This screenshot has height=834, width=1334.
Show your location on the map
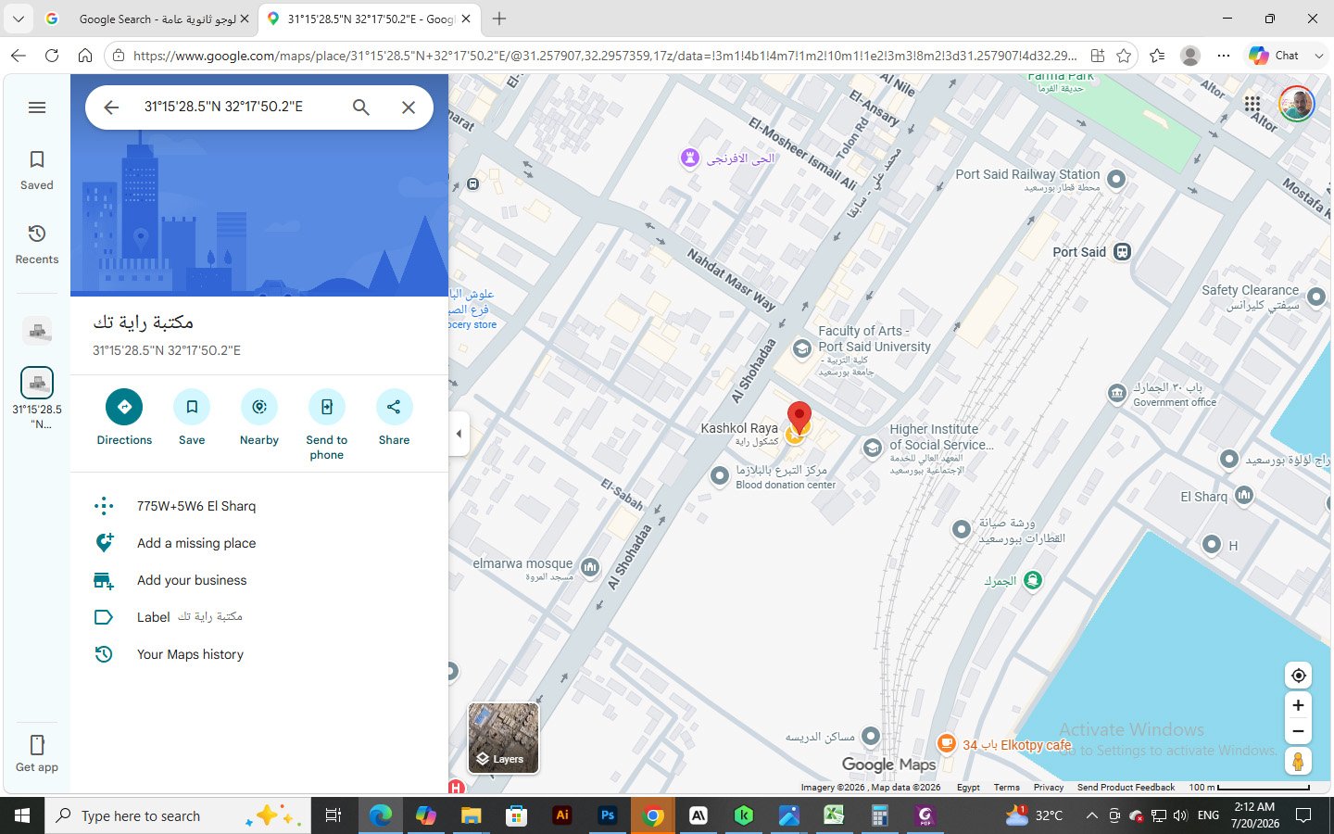click(1299, 676)
